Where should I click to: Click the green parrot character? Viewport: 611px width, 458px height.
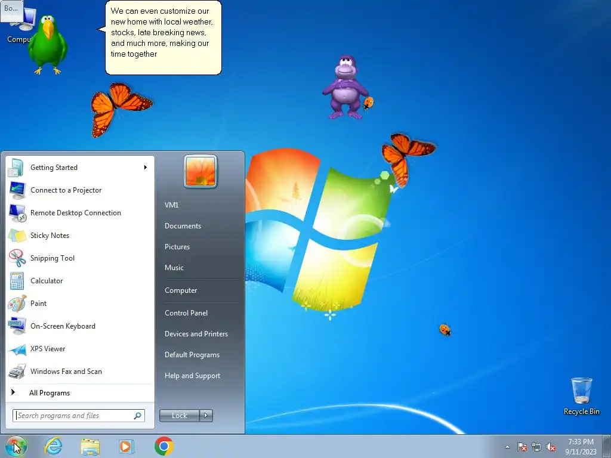(x=48, y=44)
